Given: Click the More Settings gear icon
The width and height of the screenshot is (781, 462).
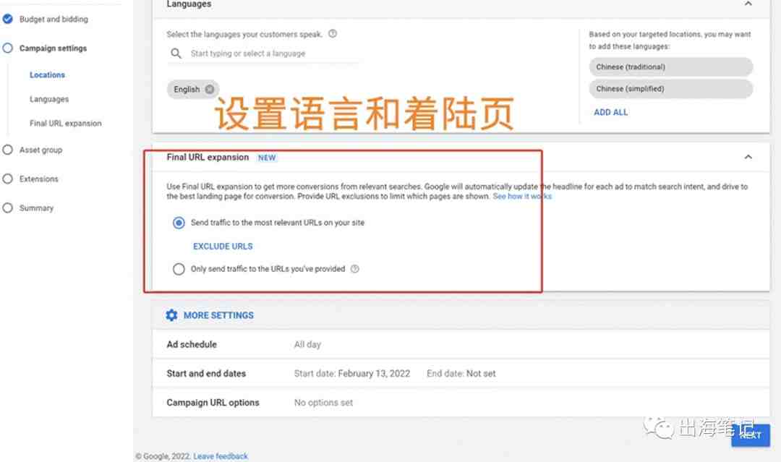Looking at the screenshot, I should point(171,315).
